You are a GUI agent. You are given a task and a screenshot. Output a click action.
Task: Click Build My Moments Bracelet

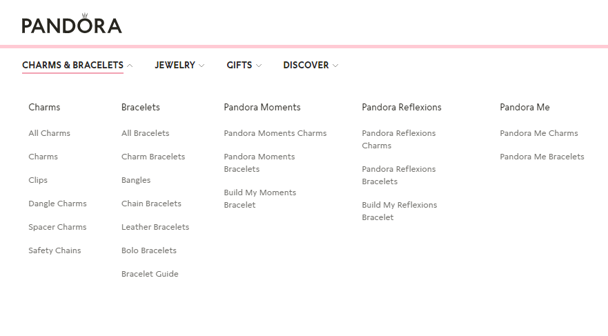click(x=259, y=199)
